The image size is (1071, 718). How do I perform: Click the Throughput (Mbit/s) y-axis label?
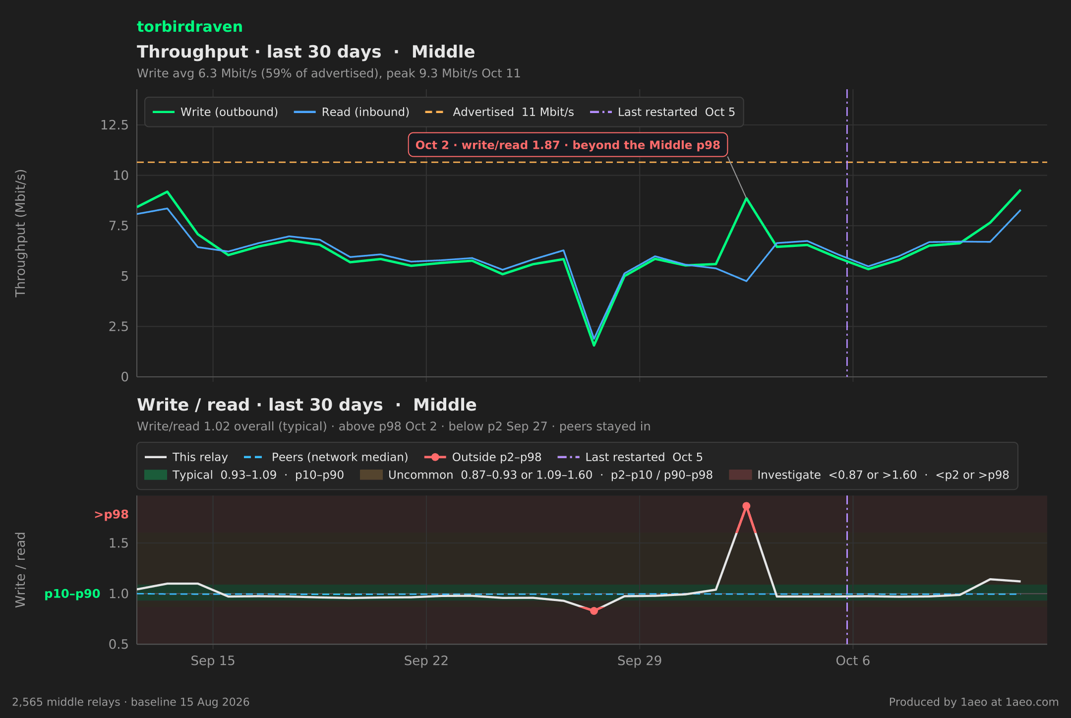tap(20, 233)
